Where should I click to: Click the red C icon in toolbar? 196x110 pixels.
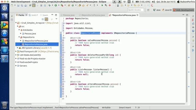point(152,5)
